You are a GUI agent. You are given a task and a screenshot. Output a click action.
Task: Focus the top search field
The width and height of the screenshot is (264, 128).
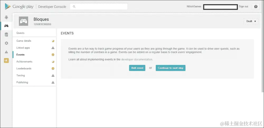pyautogui.click(x=99, y=7)
